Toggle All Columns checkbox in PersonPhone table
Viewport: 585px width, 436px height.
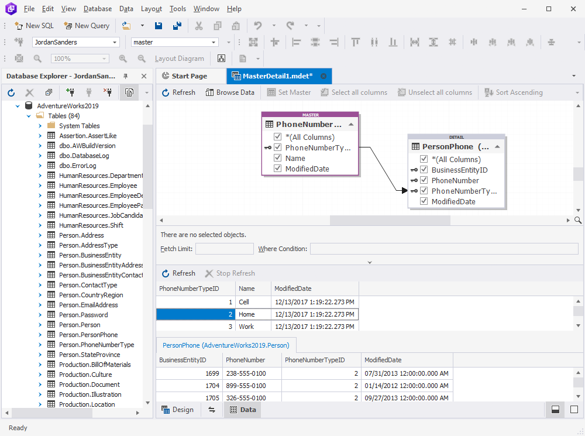click(x=424, y=159)
